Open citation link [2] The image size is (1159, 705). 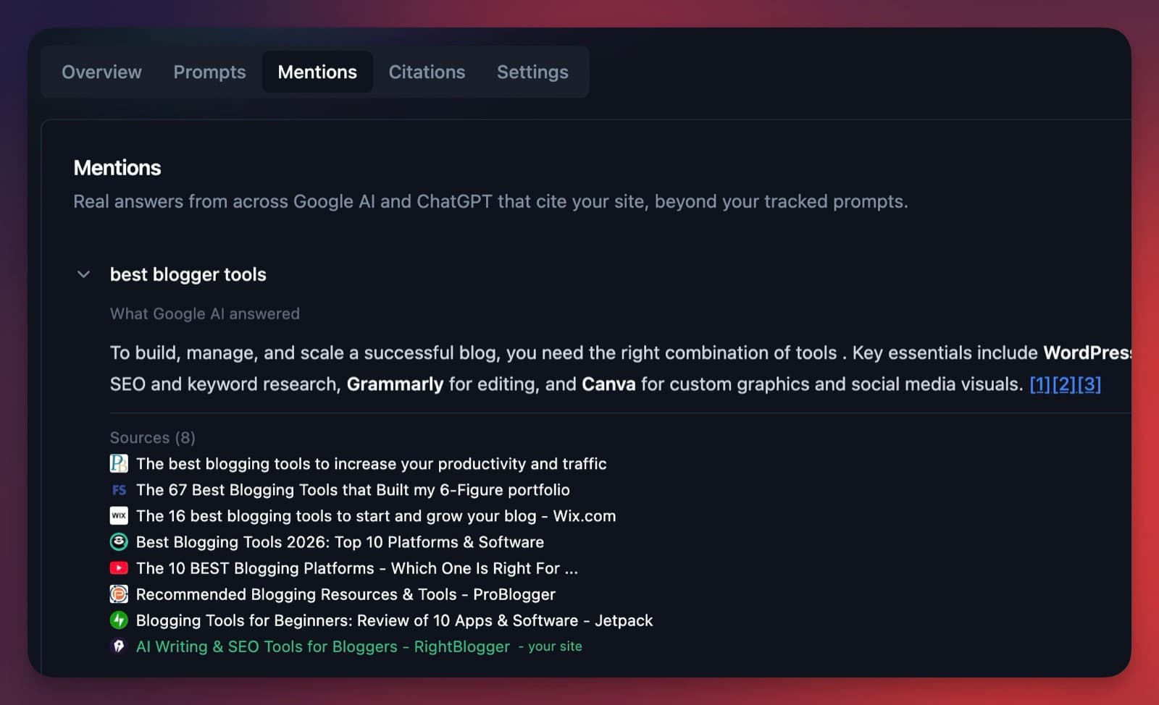(x=1063, y=384)
